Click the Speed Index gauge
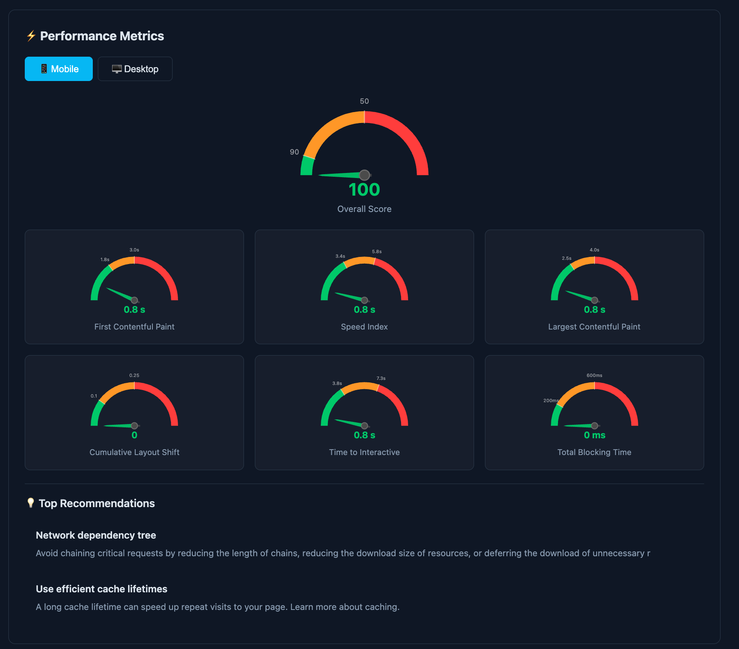This screenshot has height=649, width=739. click(364, 279)
